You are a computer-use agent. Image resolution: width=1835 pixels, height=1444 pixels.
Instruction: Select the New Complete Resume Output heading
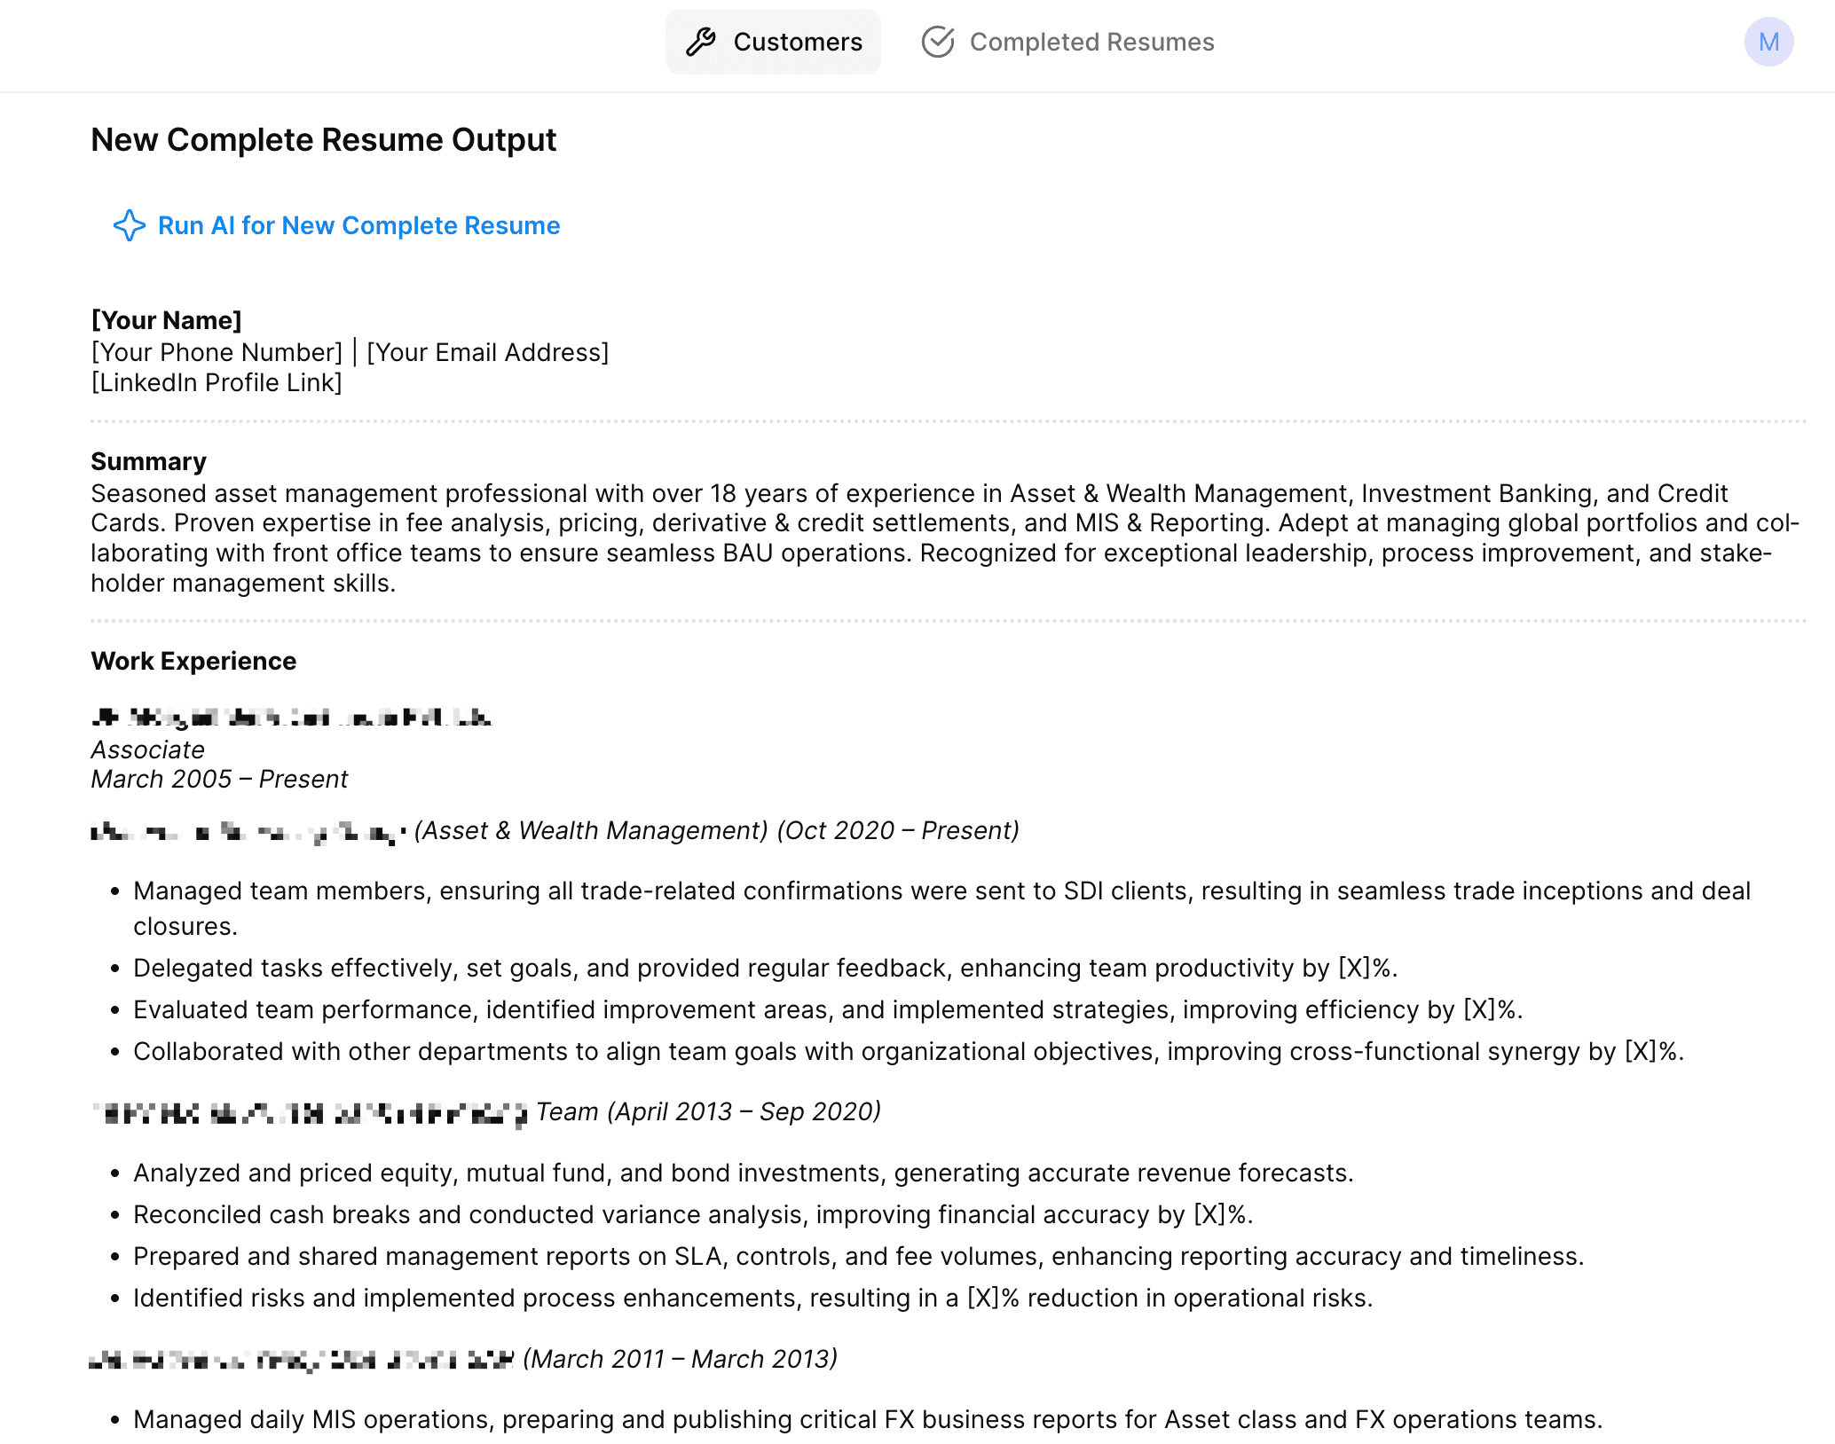(x=323, y=139)
